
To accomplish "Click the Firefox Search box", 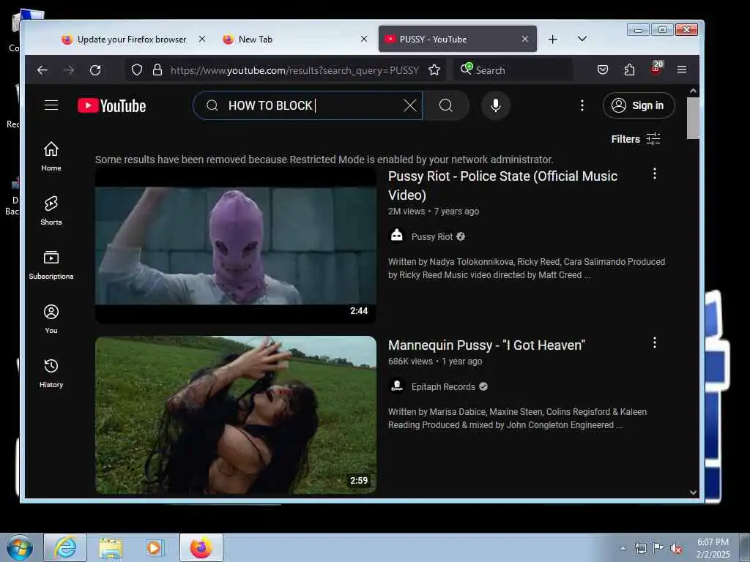I will [513, 70].
